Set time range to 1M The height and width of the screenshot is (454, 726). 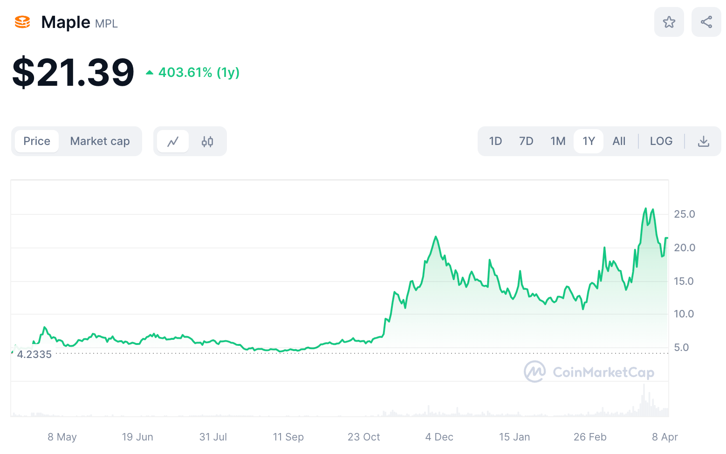point(558,141)
